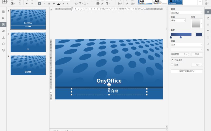Apply superscript formatting

(x=63, y=3)
